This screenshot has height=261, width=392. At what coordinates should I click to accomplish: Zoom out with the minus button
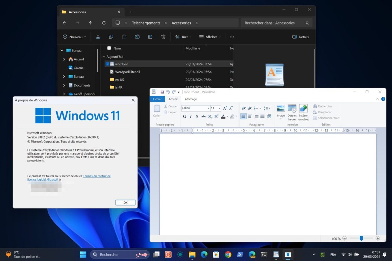pyautogui.click(x=344, y=238)
